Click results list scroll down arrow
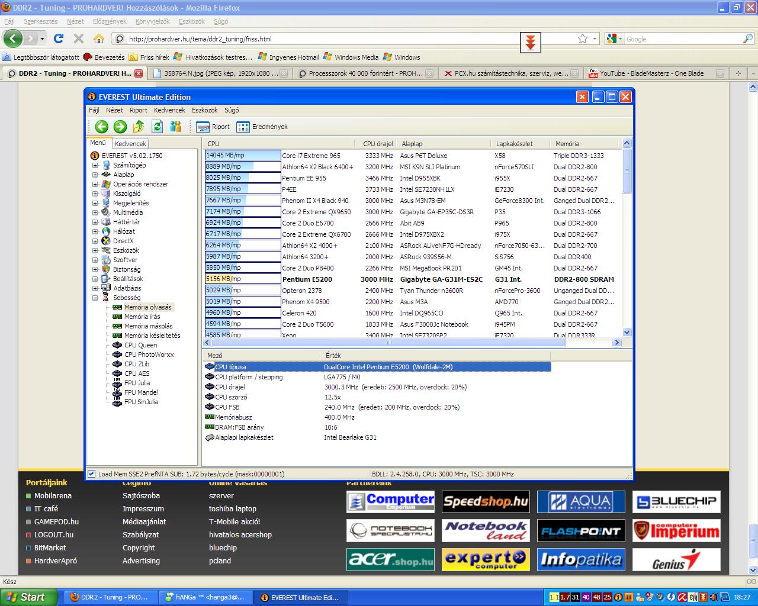The width and height of the screenshot is (758, 606). [x=627, y=333]
